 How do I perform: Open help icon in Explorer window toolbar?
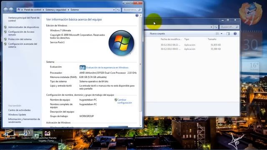click(x=235, y=34)
